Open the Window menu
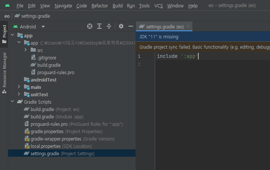The image size is (270, 170). point(175,6)
